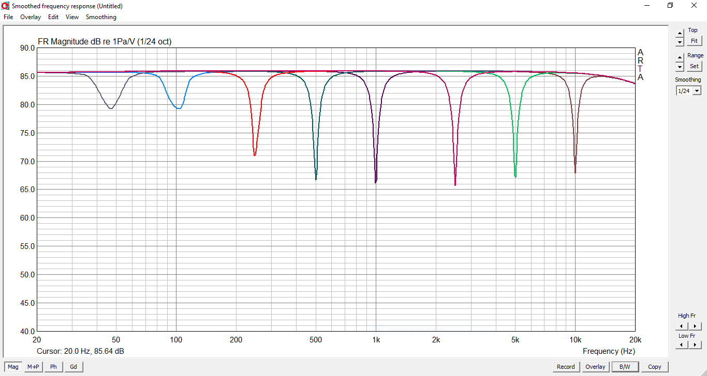
Task: Switch to Gd group delay view
Action: pos(73,367)
